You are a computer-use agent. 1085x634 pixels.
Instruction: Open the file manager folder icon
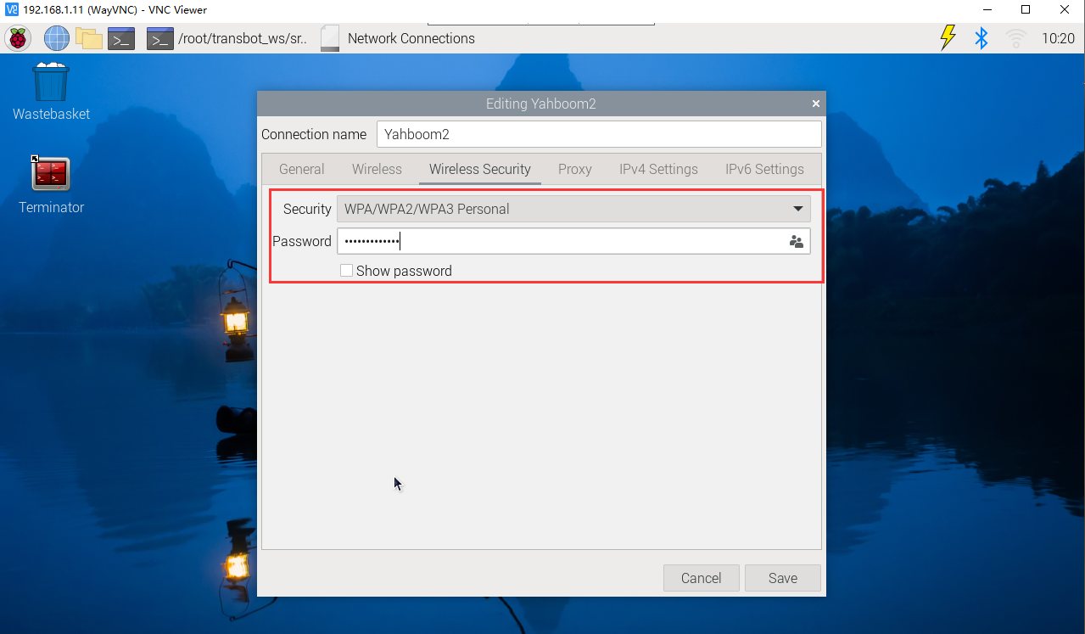(x=88, y=38)
